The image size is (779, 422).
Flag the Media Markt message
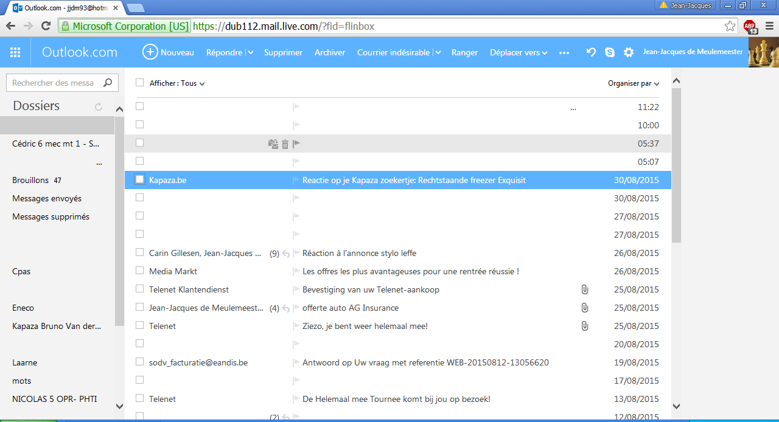(x=296, y=271)
